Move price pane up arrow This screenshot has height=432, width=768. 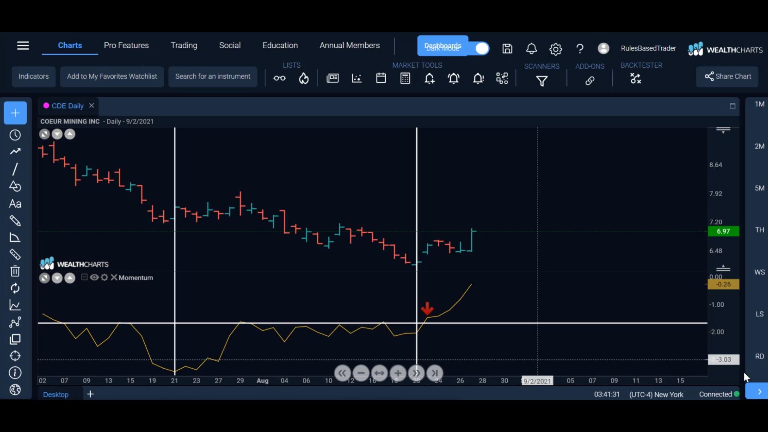click(x=70, y=134)
